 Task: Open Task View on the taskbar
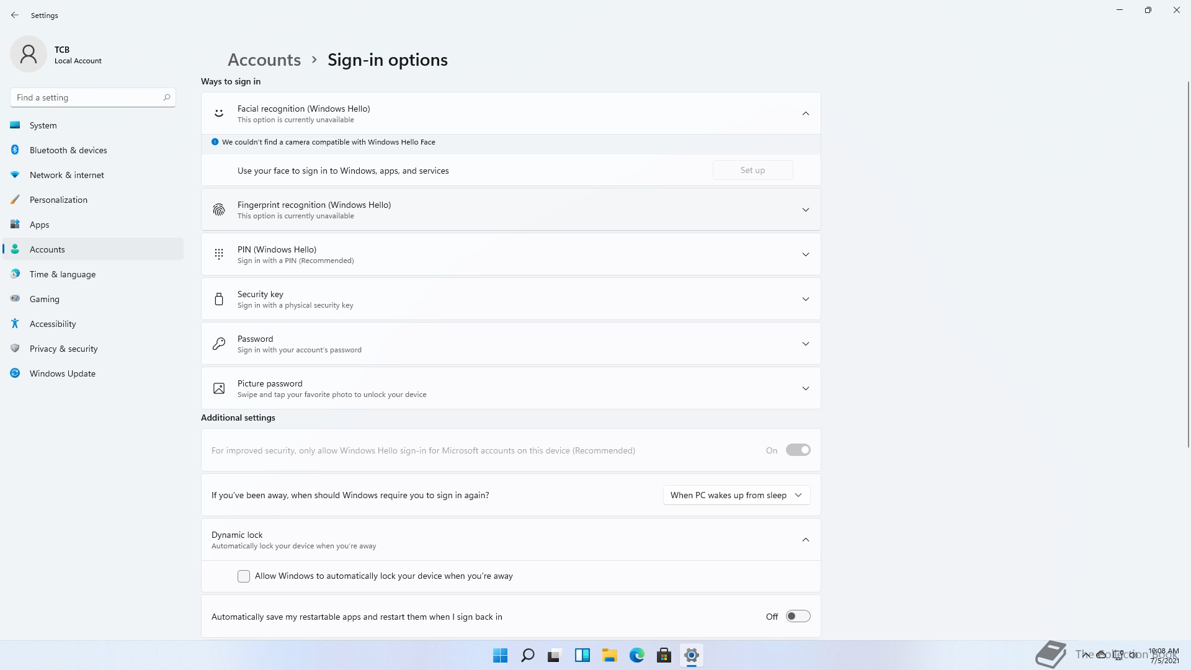555,655
